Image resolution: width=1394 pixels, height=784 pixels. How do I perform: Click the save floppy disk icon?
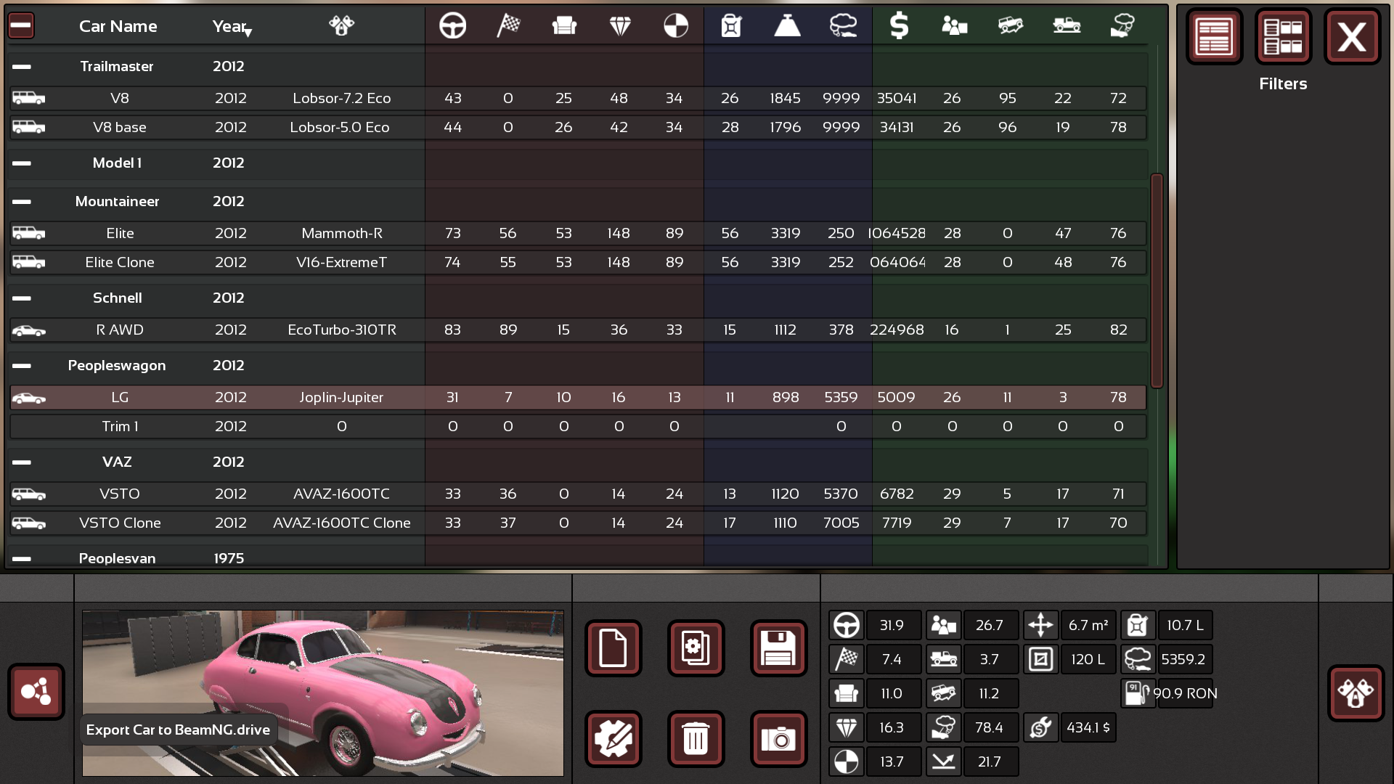tap(778, 648)
